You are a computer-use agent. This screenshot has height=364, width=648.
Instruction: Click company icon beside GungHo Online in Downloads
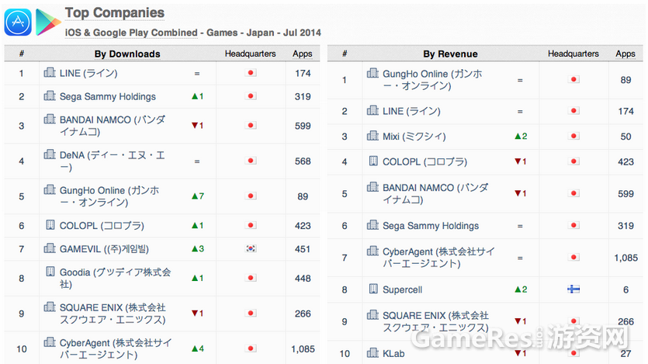[x=50, y=189]
